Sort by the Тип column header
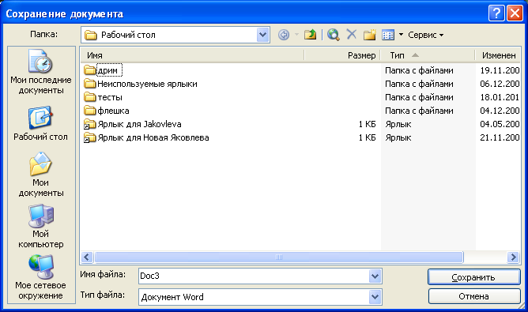 (x=428, y=55)
